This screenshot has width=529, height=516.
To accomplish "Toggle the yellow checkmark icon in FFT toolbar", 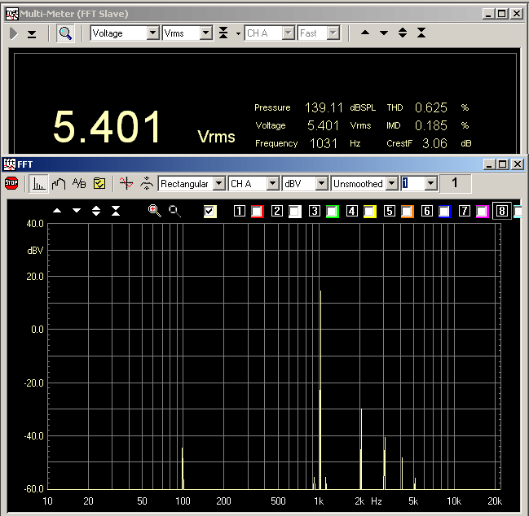I will point(99,183).
